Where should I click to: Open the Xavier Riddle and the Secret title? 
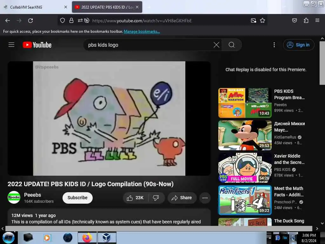tap(289, 159)
